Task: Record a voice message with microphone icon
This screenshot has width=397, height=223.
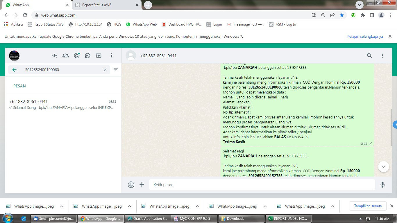Action: [382, 184]
